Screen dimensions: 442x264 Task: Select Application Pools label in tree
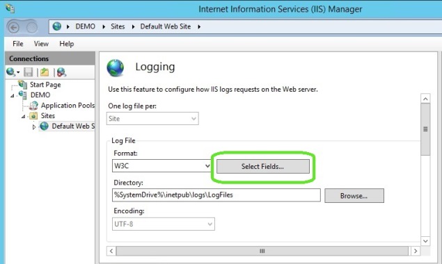[68, 106]
